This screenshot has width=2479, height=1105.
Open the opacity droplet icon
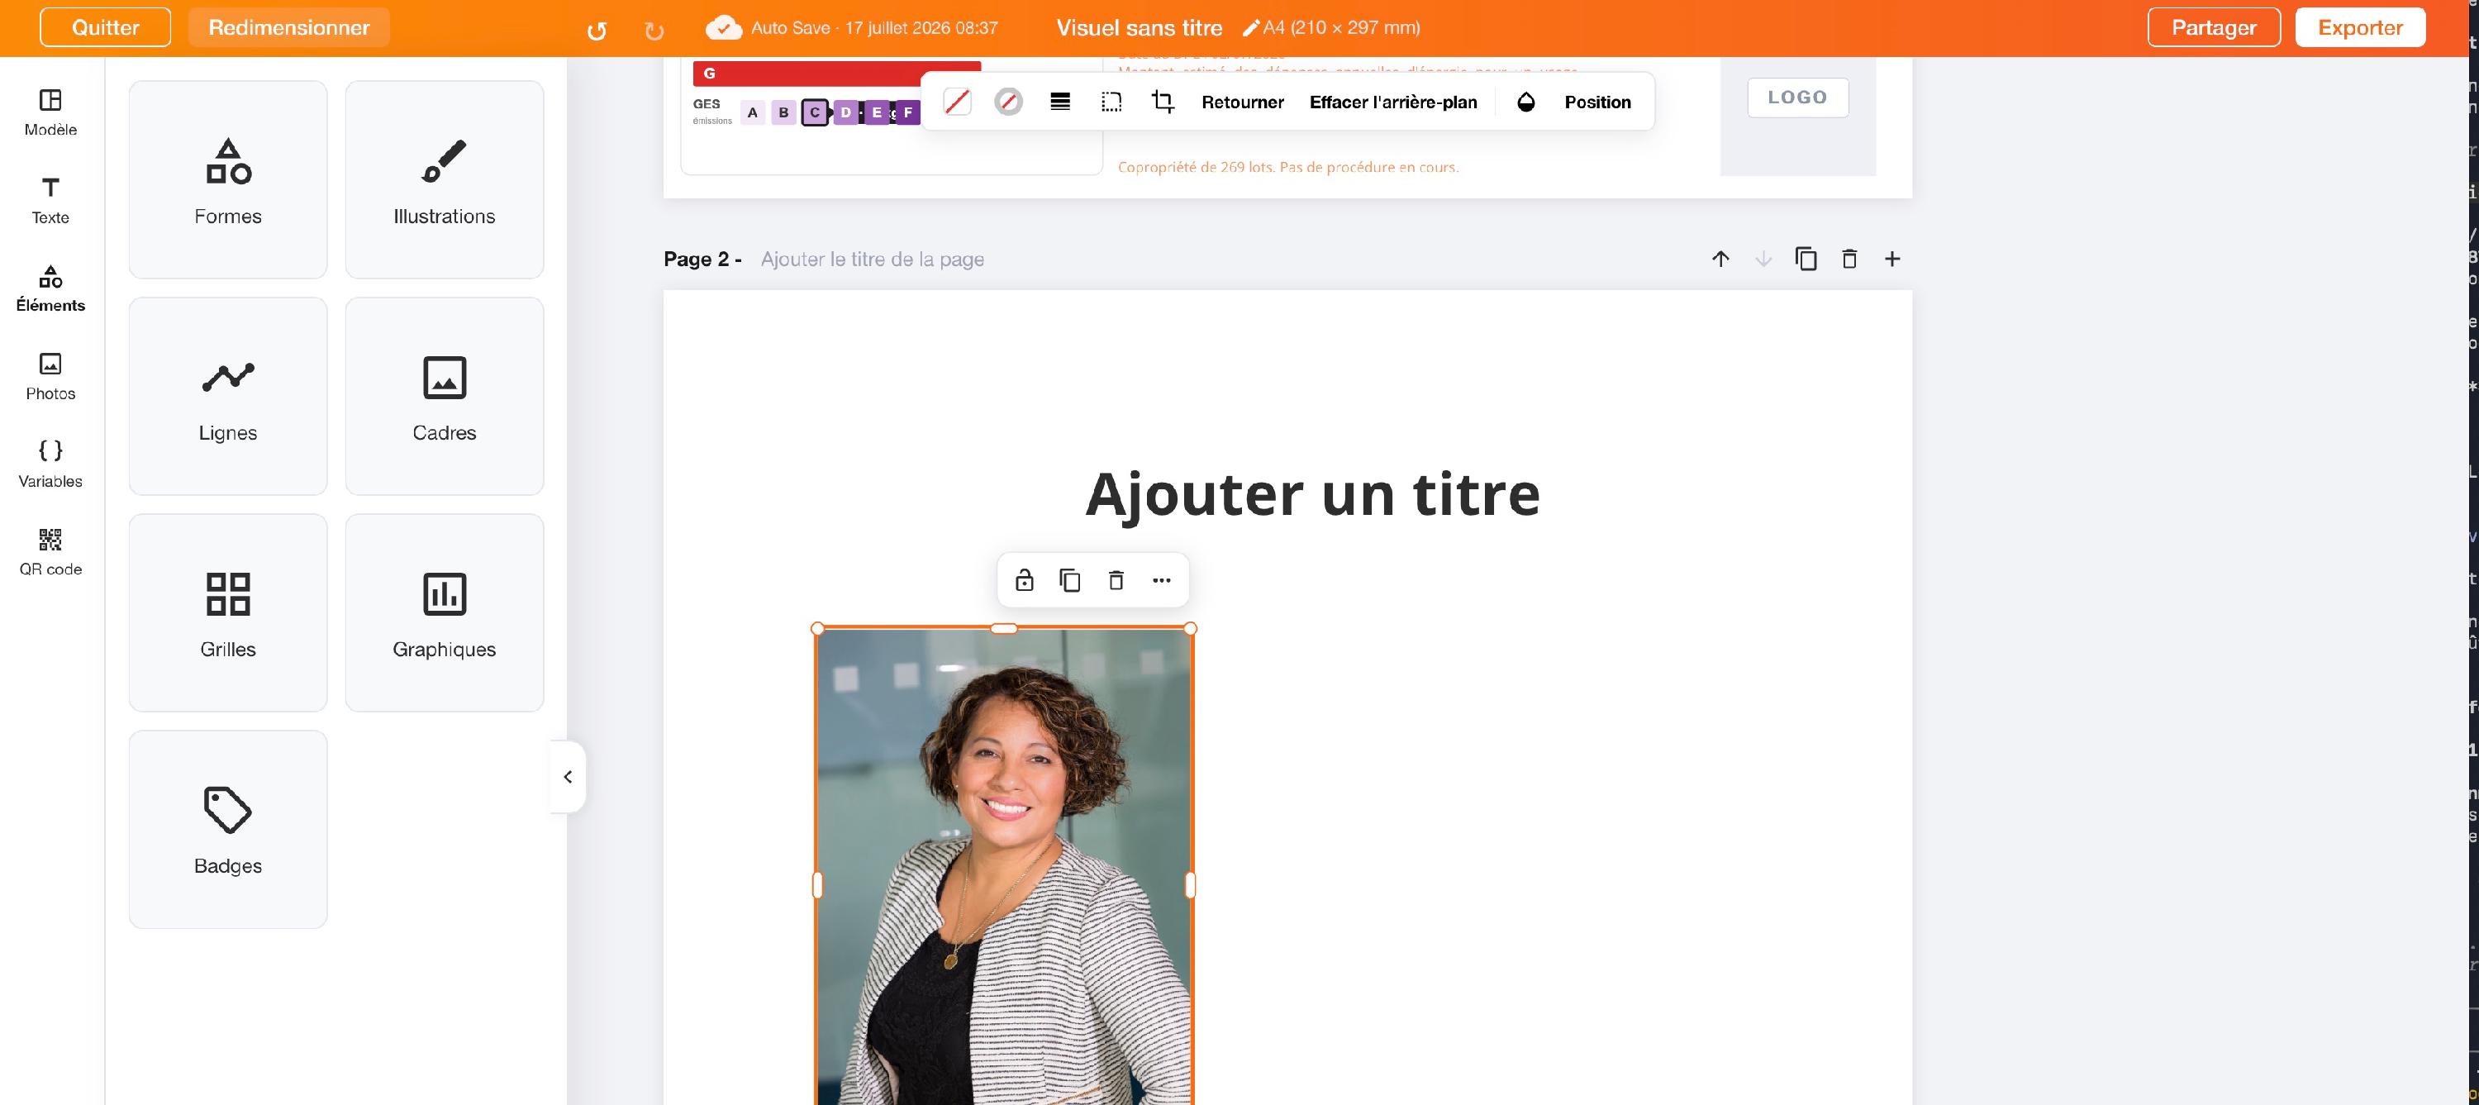[x=1525, y=101]
